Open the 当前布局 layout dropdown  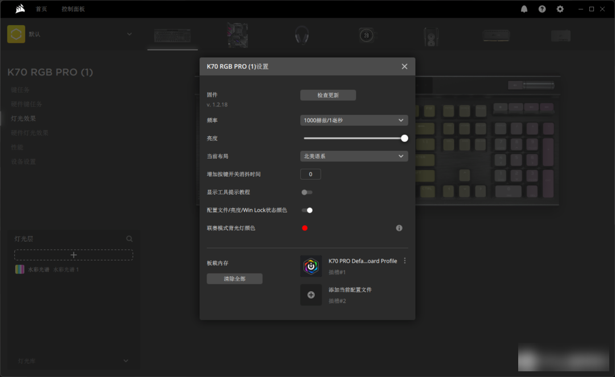(354, 156)
